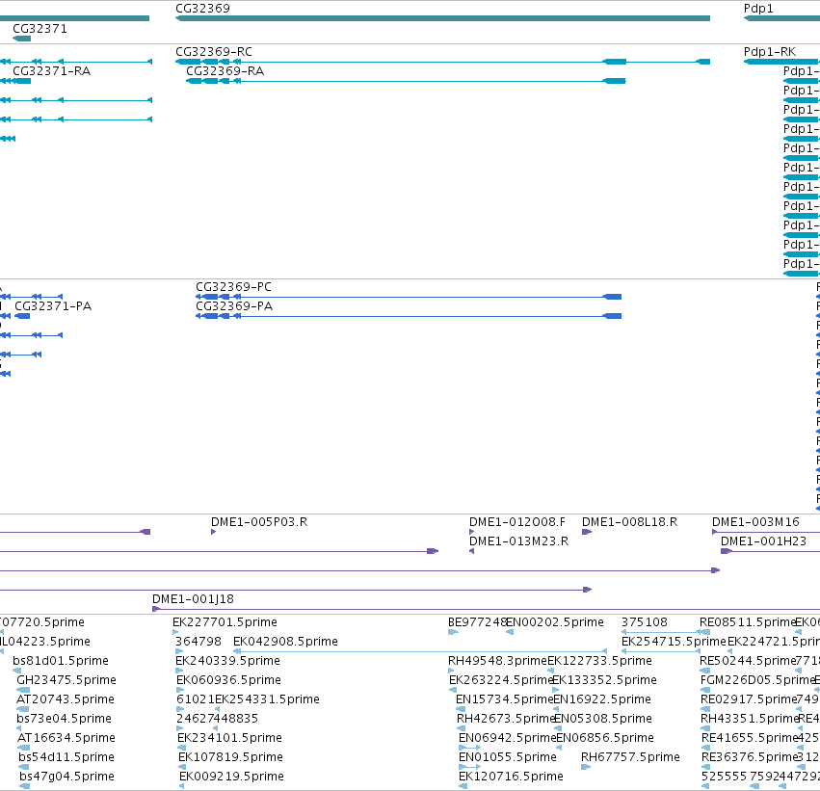Screen dimensions: 820x791
Task: Select transcript CG32371-RA label
Action: pyautogui.click(x=52, y=71)
